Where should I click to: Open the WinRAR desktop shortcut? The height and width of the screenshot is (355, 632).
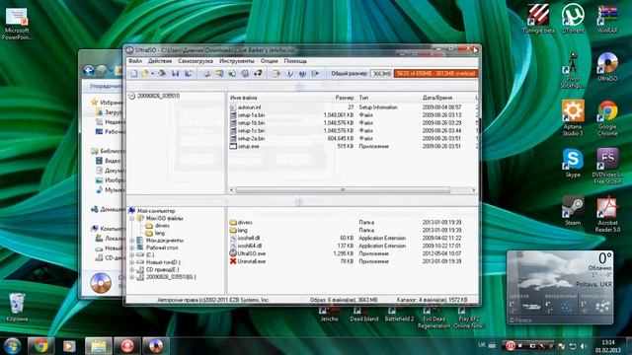[607, 19]
